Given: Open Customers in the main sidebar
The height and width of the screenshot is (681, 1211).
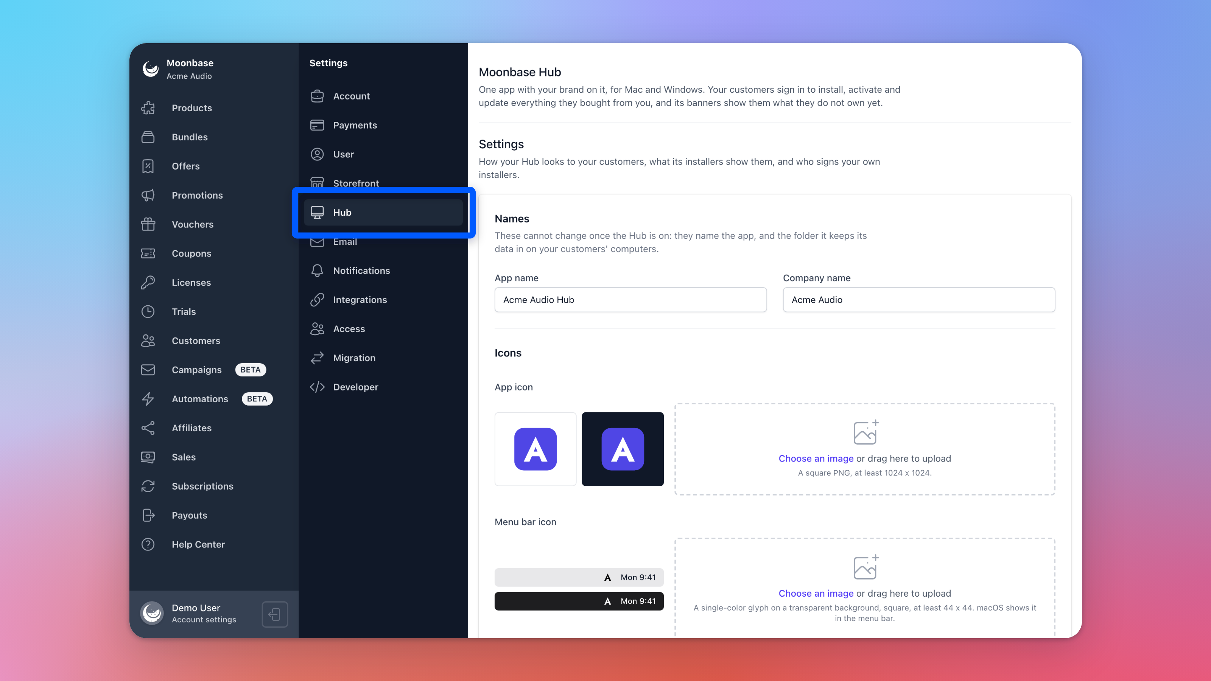Looking at the screenshot, I should coord(214,341).
